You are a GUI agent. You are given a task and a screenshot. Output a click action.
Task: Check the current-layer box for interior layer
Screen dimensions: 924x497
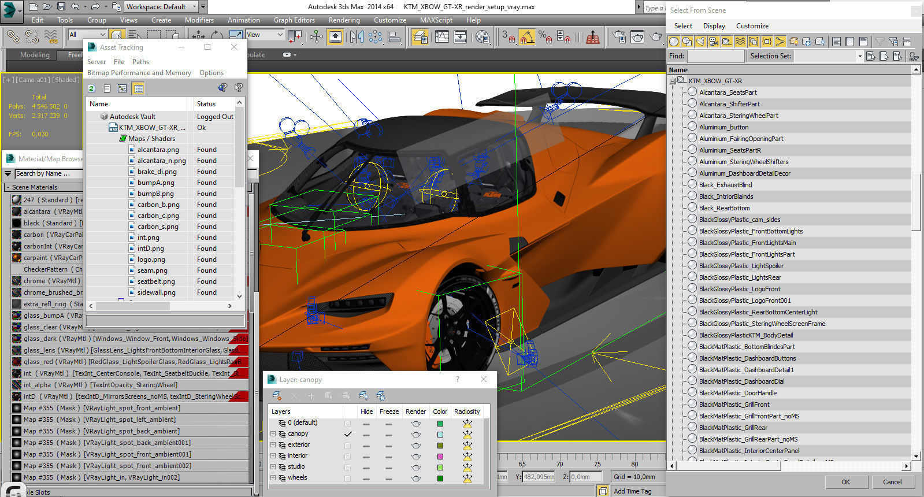347,456
